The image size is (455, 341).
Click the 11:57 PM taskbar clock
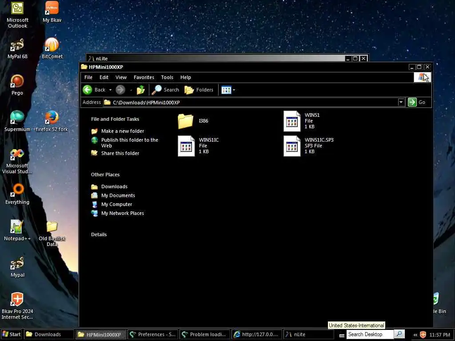pos(439,335)
